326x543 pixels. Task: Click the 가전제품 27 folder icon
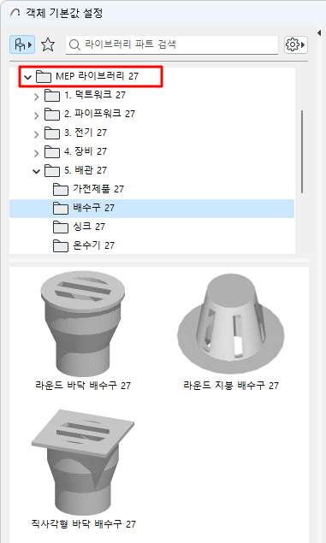tap(61, 190)
